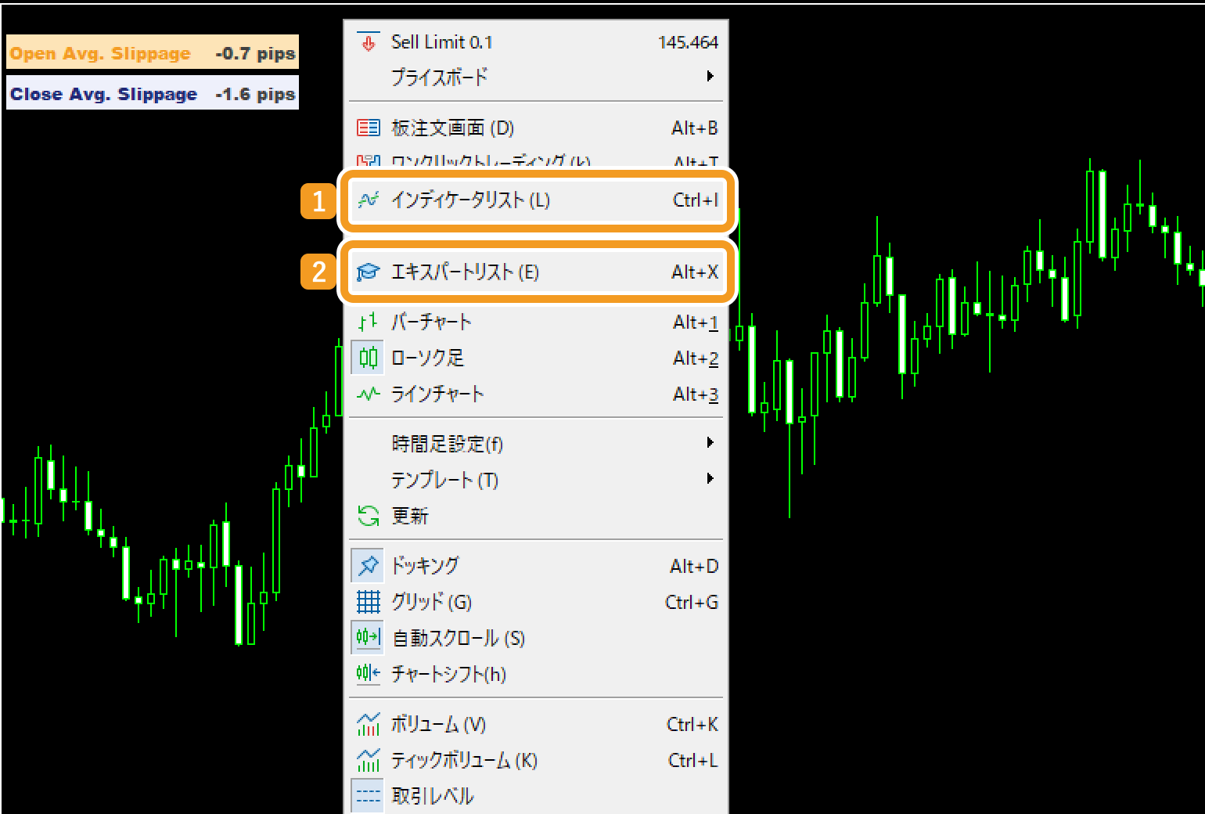Screen dimensions: 1205x814
Task: Expand the テンプレート template submenu
Action: tap(710, 478)
